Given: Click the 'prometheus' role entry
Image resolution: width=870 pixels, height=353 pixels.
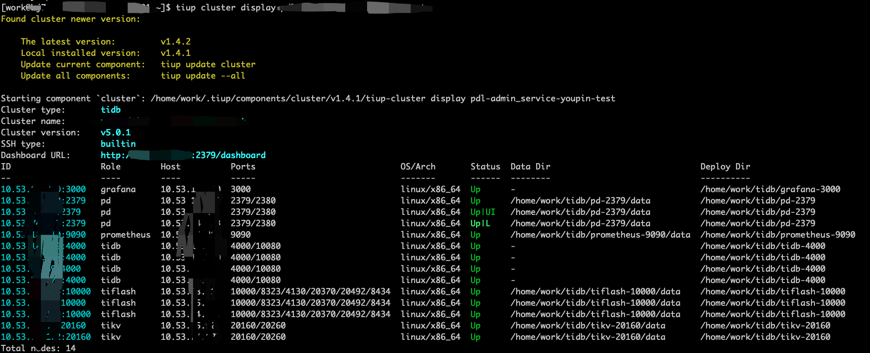Looking at the screenshot, I should [125, 235].
